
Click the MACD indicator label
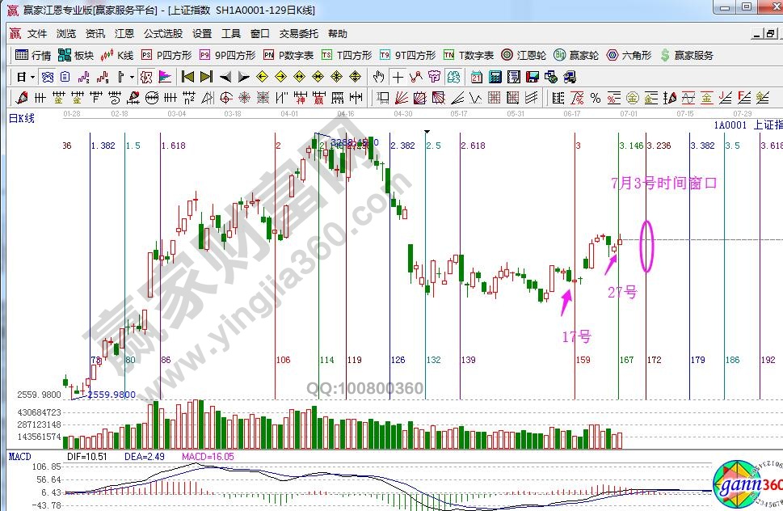pyautogui.click(x=19, y=457)
